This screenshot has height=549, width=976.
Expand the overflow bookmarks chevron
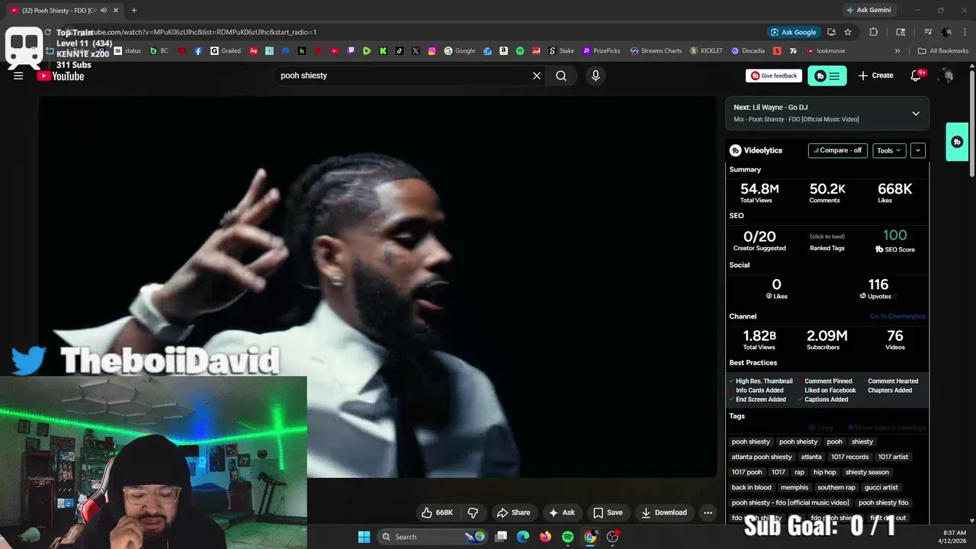(x=897, y=51)
